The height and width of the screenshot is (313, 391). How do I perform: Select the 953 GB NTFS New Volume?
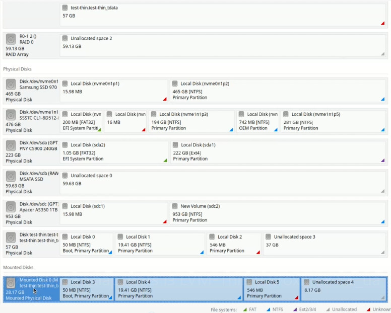coord(278,213)
